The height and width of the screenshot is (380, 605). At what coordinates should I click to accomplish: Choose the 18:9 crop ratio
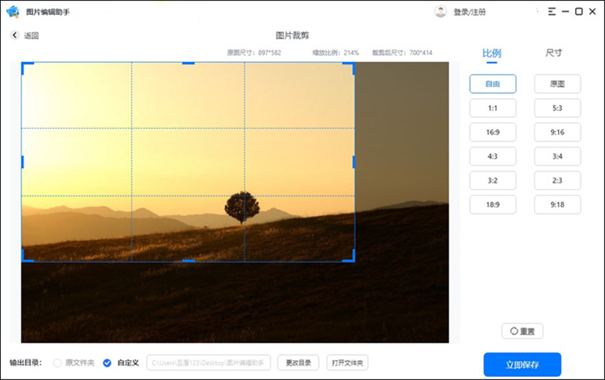493,205
